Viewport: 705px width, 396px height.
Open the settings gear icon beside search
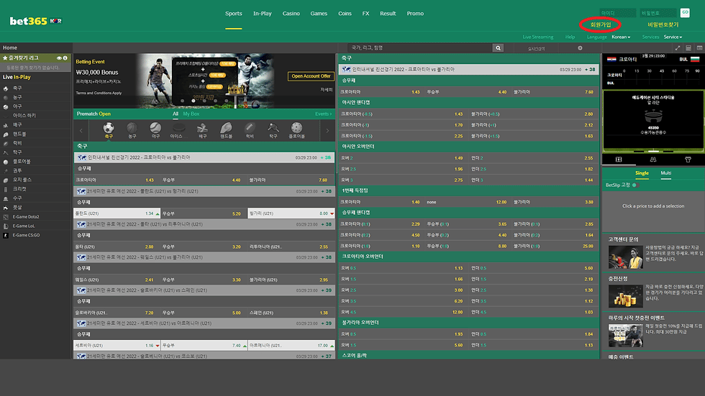pos(580,48)
